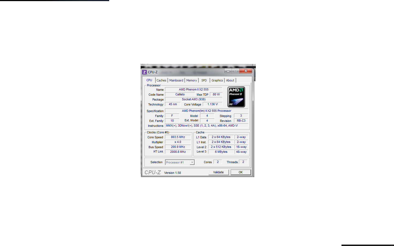Click the Level 3 6 MBytes value
The height and width of the screenshot is (246, 394).
[x=221, y=152]
